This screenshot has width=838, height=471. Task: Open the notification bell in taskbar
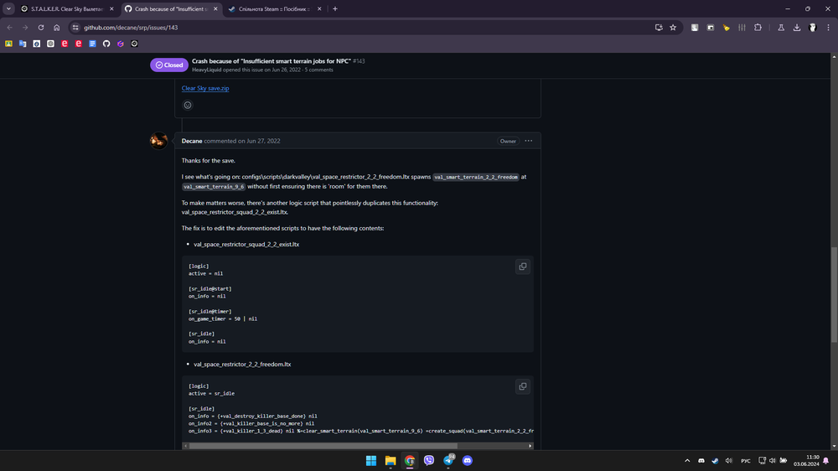(826, 461)
